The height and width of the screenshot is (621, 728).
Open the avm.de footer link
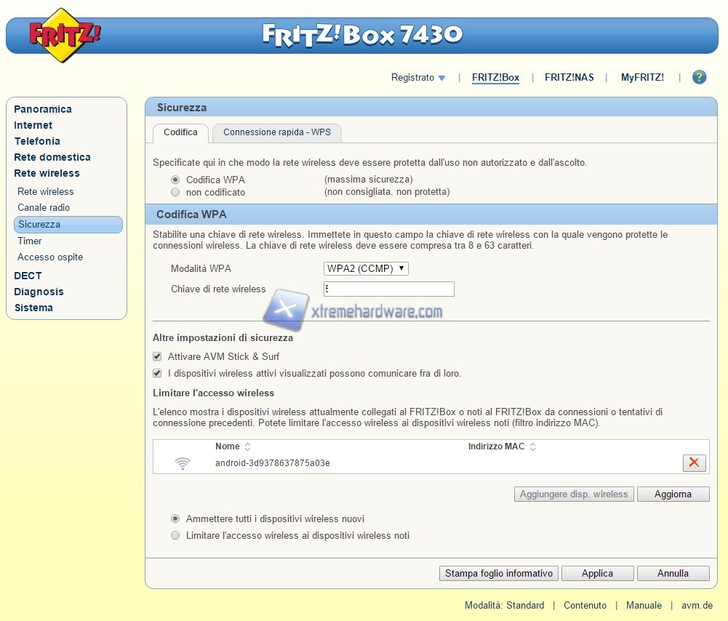(697, 605)
